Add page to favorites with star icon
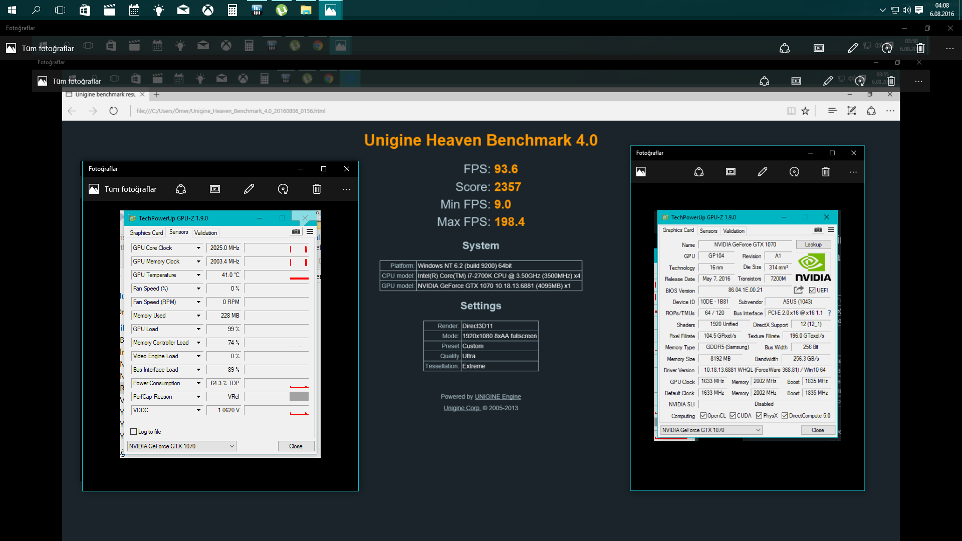The image size is (962, 541). 805,111
